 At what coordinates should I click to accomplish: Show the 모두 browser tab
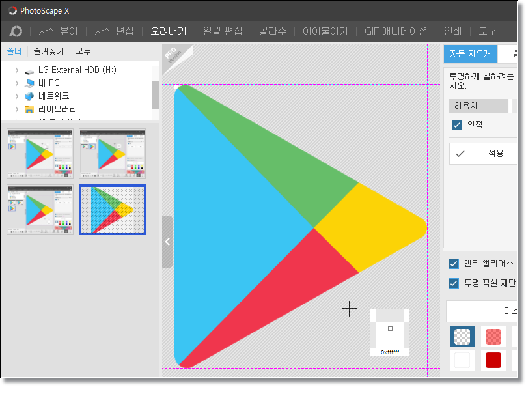(x=83, y=51)
